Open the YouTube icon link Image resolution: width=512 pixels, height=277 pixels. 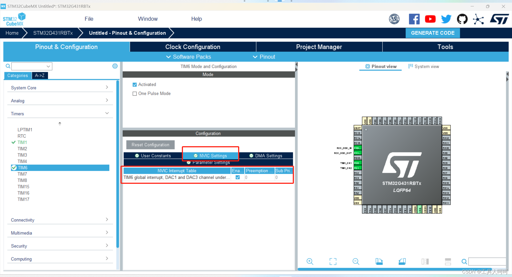(x=430, y=19)
